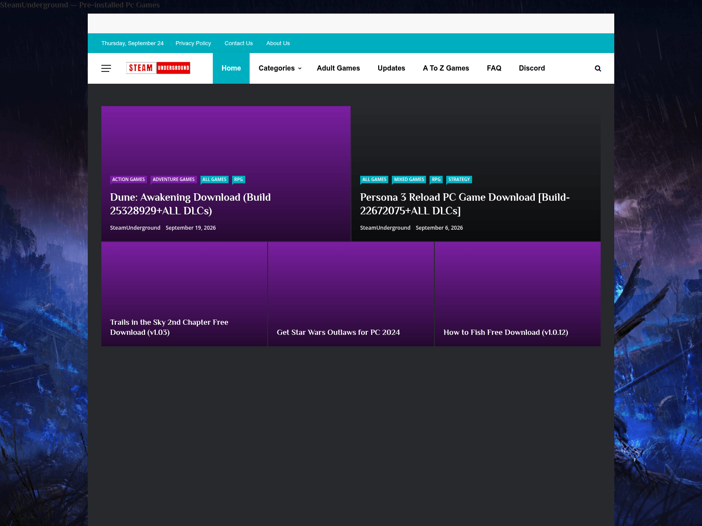This screenshot has width=702, height=526.
Task: Select RPG tag on Dune post
Action: [x=239, y=180]
